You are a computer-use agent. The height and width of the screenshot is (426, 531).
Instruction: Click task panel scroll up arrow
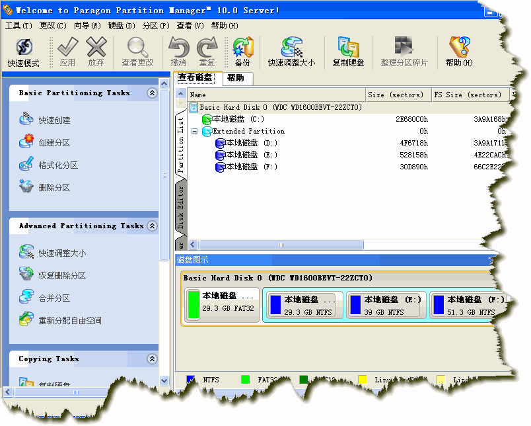pyautogui.click(x=164, y=83)
